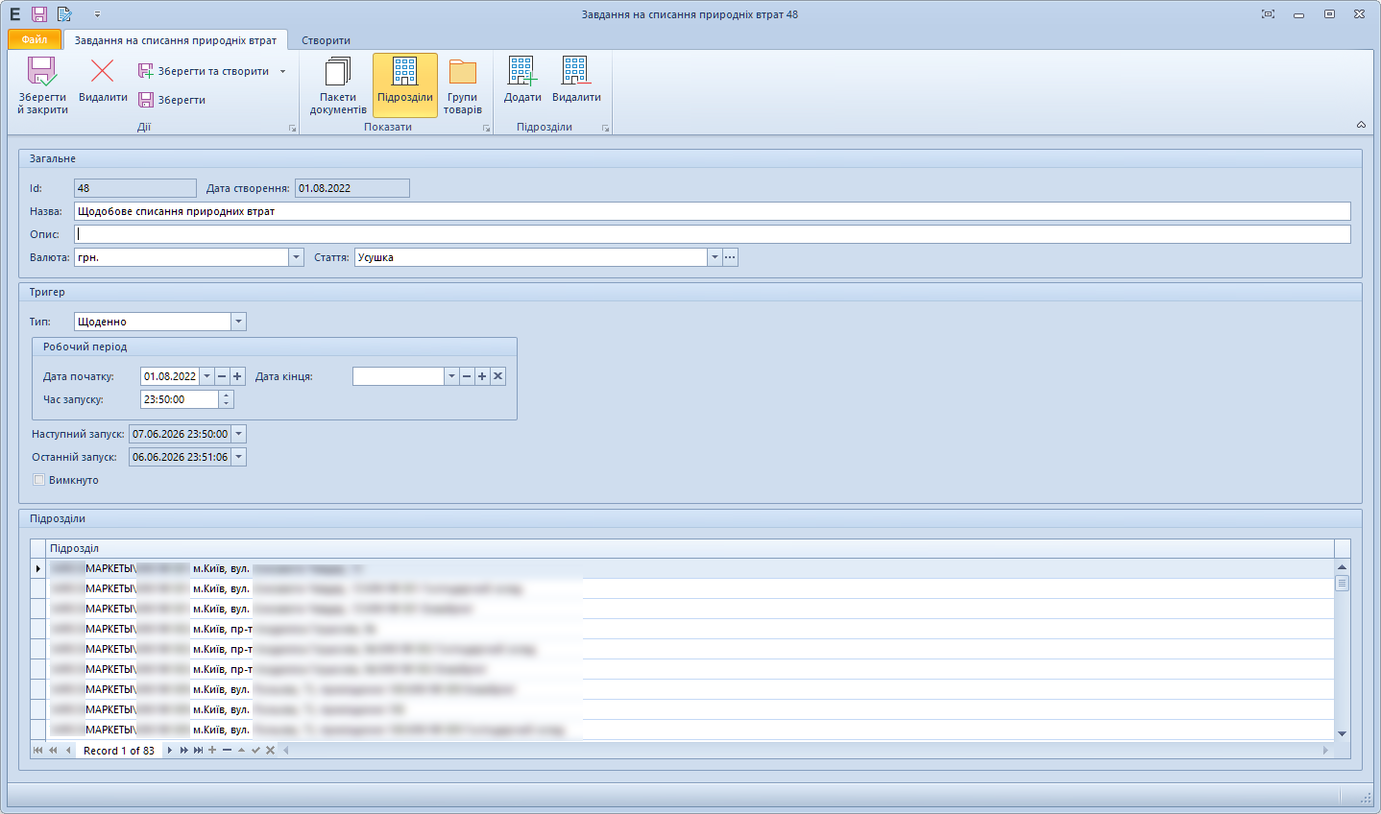Show Пакети документів panel
This screenshot has width=1381, height=814.
pos(338,85)
